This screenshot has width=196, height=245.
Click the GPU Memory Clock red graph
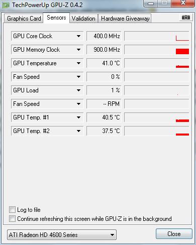click(157, 50)
